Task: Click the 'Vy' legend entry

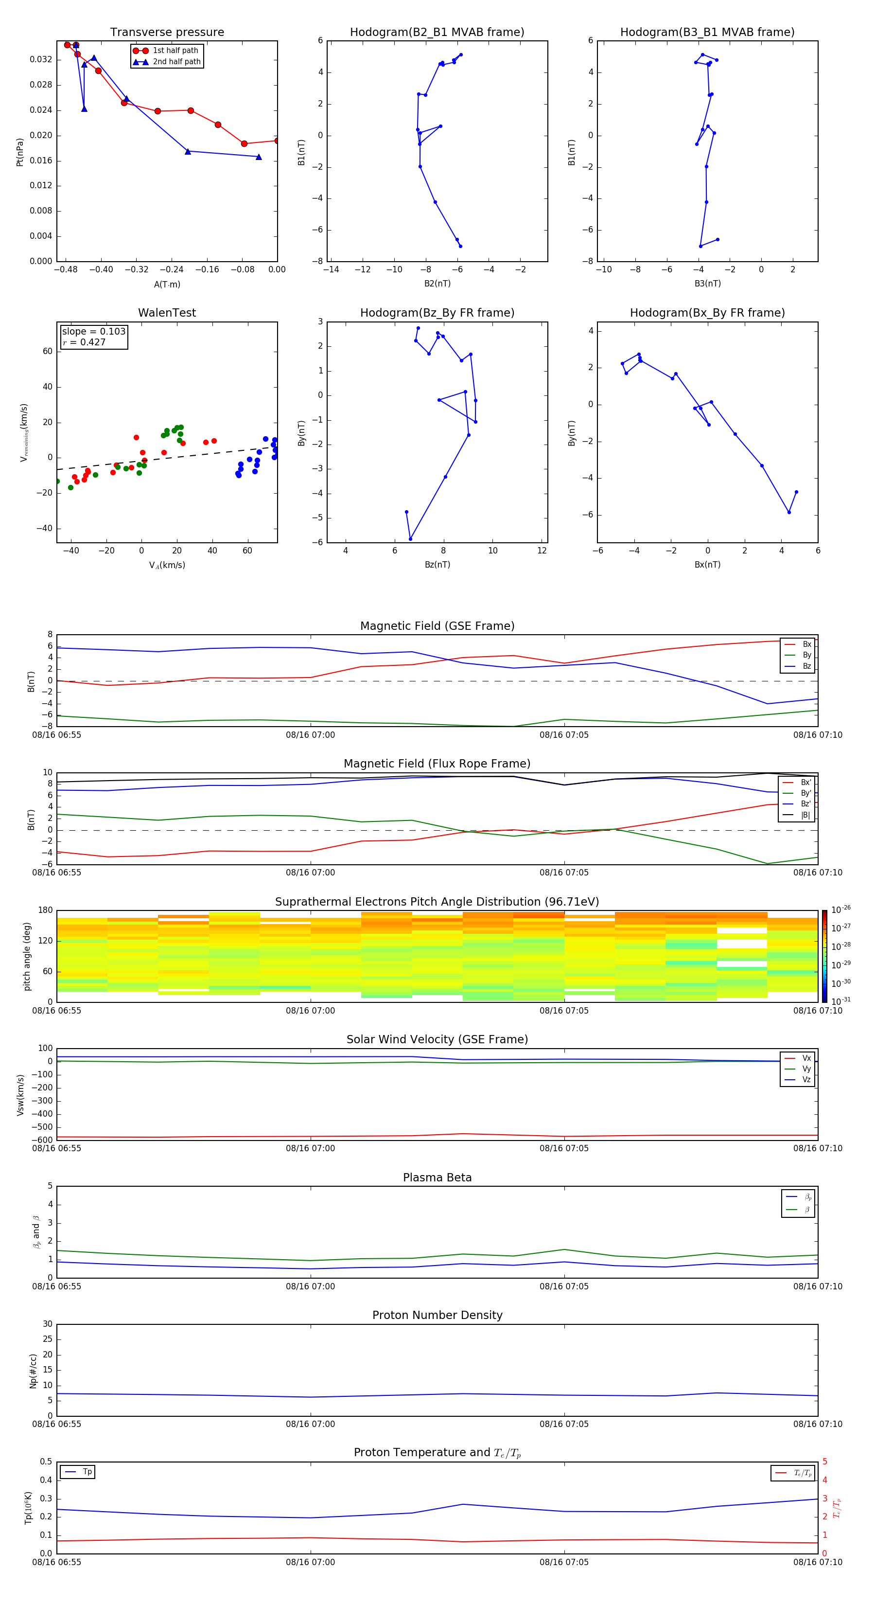Action: (x=798, y=1069)
